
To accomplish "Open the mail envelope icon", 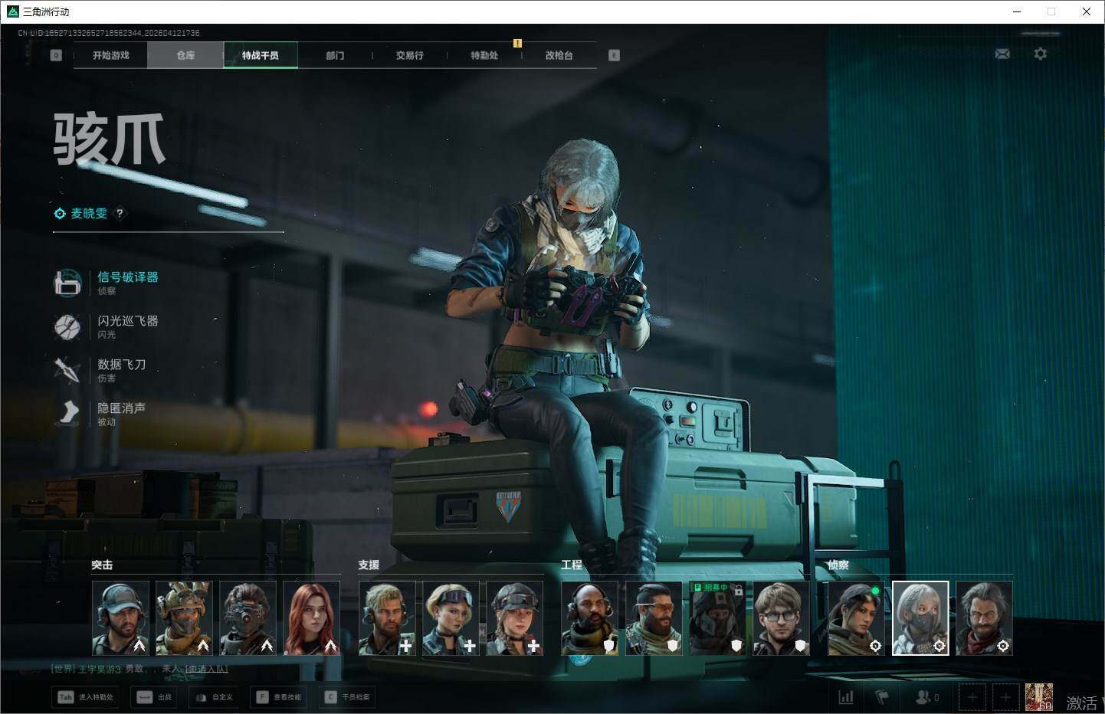I will 1002,54.
